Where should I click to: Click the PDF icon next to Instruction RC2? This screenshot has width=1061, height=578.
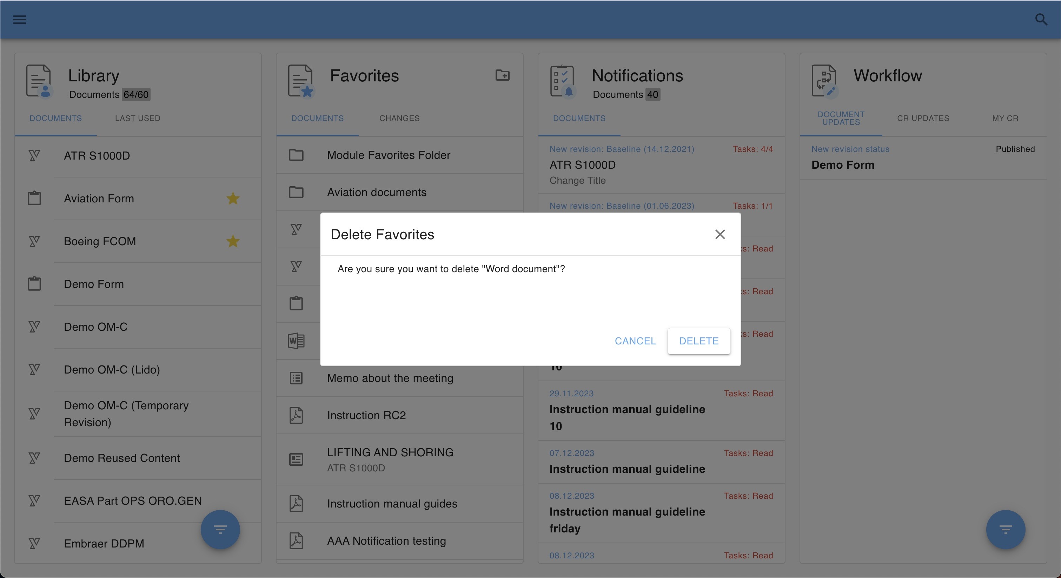(296, 415)
